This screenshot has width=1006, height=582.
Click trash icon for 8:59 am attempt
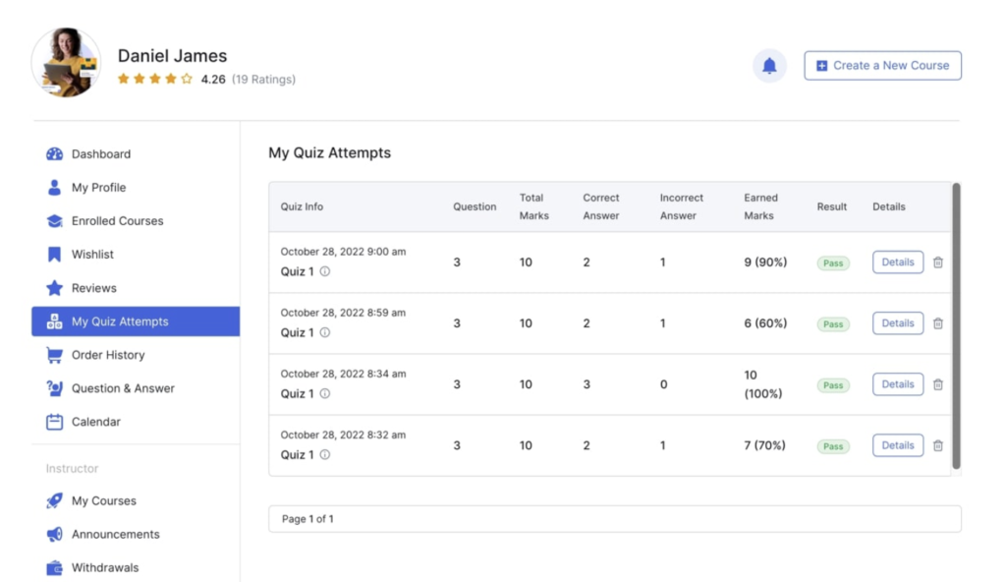(x=938, y=323)
